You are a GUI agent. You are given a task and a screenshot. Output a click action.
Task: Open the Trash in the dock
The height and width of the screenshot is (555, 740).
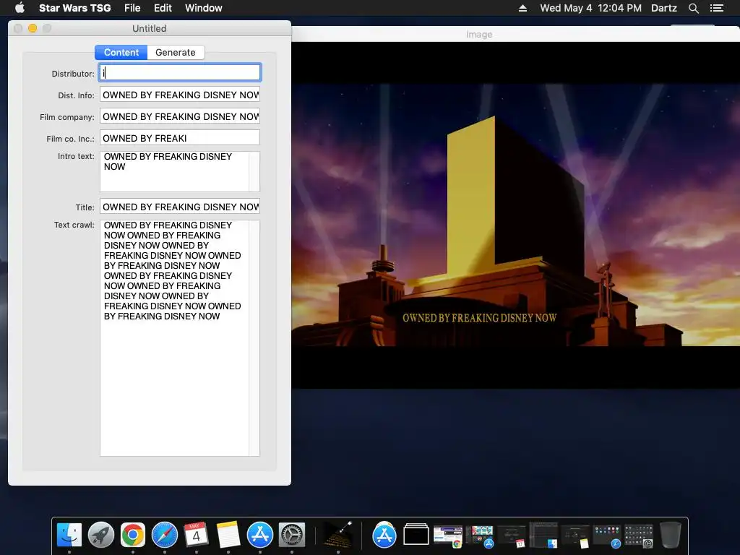tap(671, 535)
